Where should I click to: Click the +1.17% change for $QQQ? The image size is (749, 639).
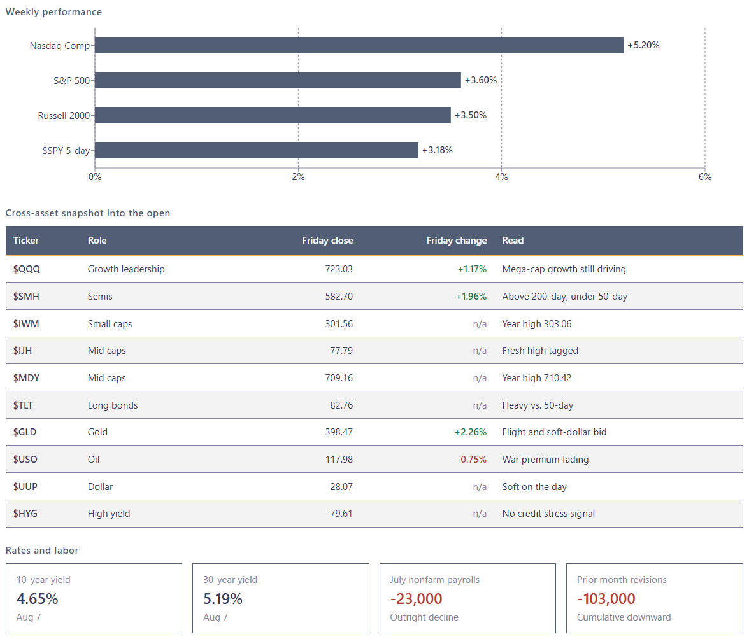(472, 269)
